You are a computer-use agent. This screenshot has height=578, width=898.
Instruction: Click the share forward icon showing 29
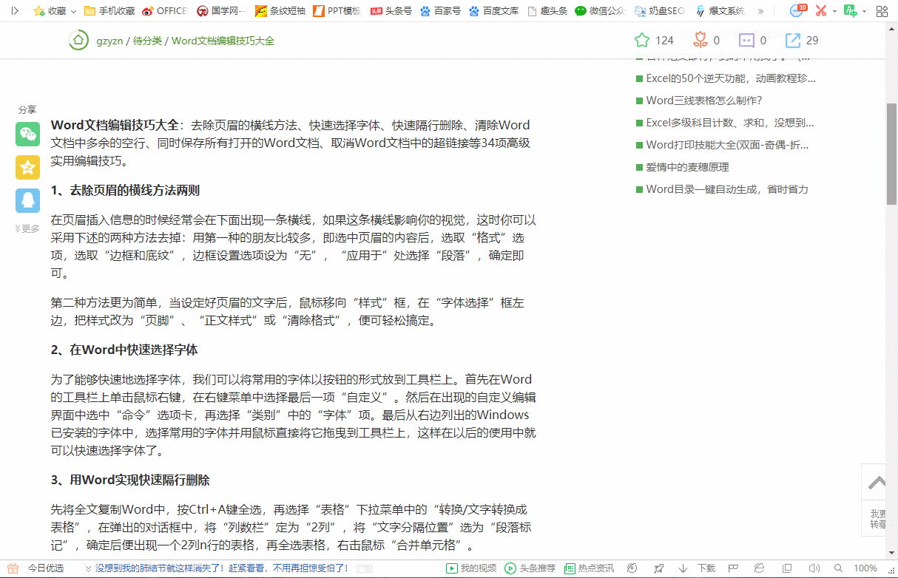pyautogui.click(x=793, y=40)
